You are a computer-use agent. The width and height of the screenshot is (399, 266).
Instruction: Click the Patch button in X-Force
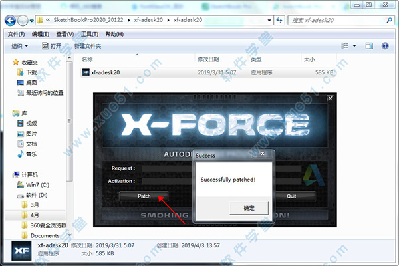point(144,196)
